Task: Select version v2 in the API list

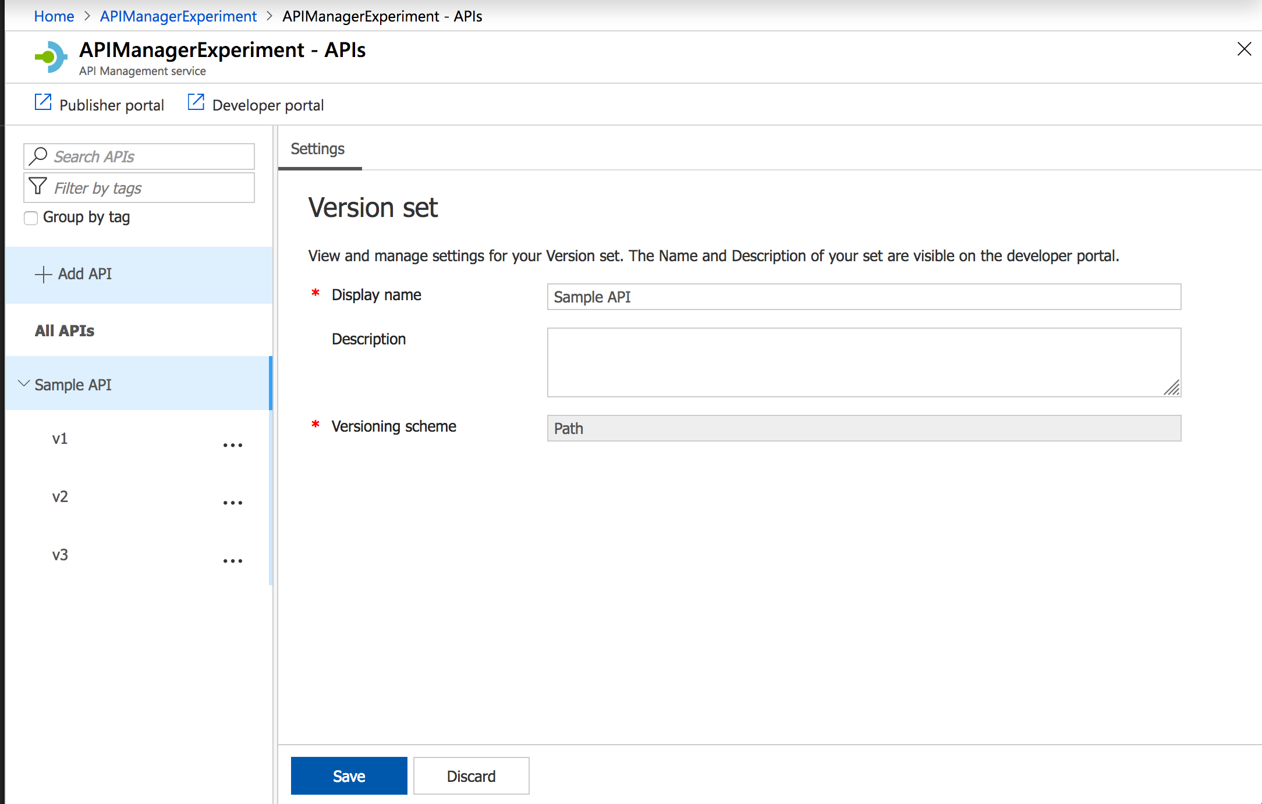Action: (61, 497)
